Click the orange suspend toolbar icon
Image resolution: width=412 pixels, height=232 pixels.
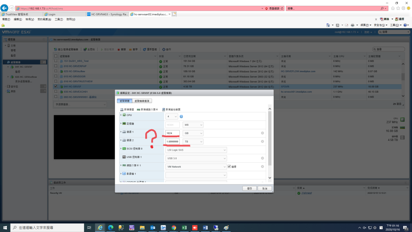(x=130, y=50)
